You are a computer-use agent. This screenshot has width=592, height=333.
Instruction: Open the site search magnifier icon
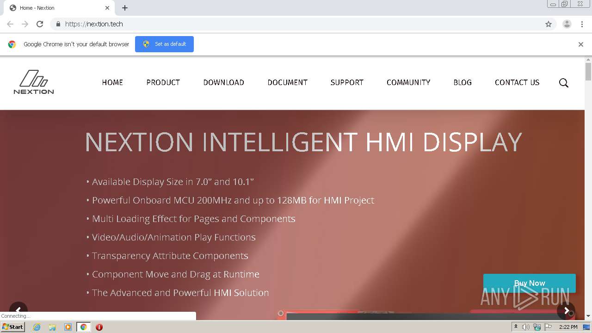tap(563, 83)
